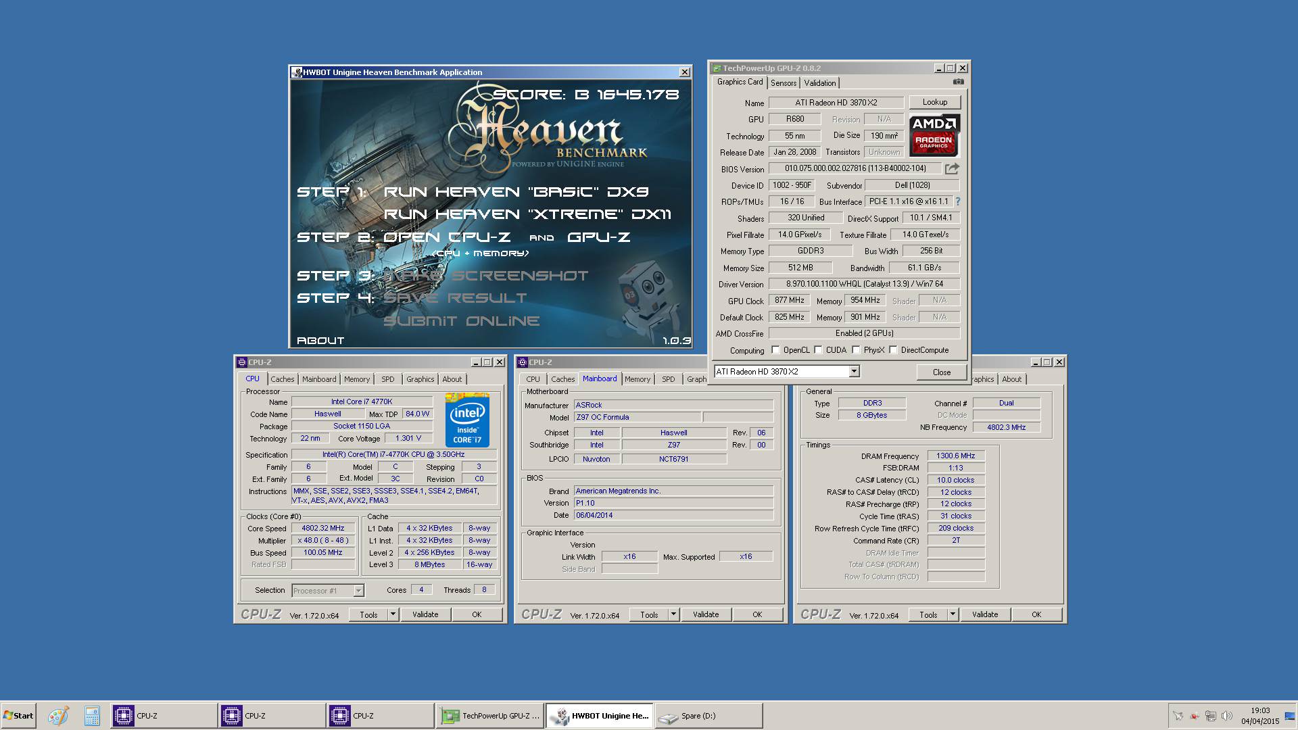The image size is (1298, 730).
Task: Click OK in the Mainboard CPU-Z window
Action: pos(757,614)
